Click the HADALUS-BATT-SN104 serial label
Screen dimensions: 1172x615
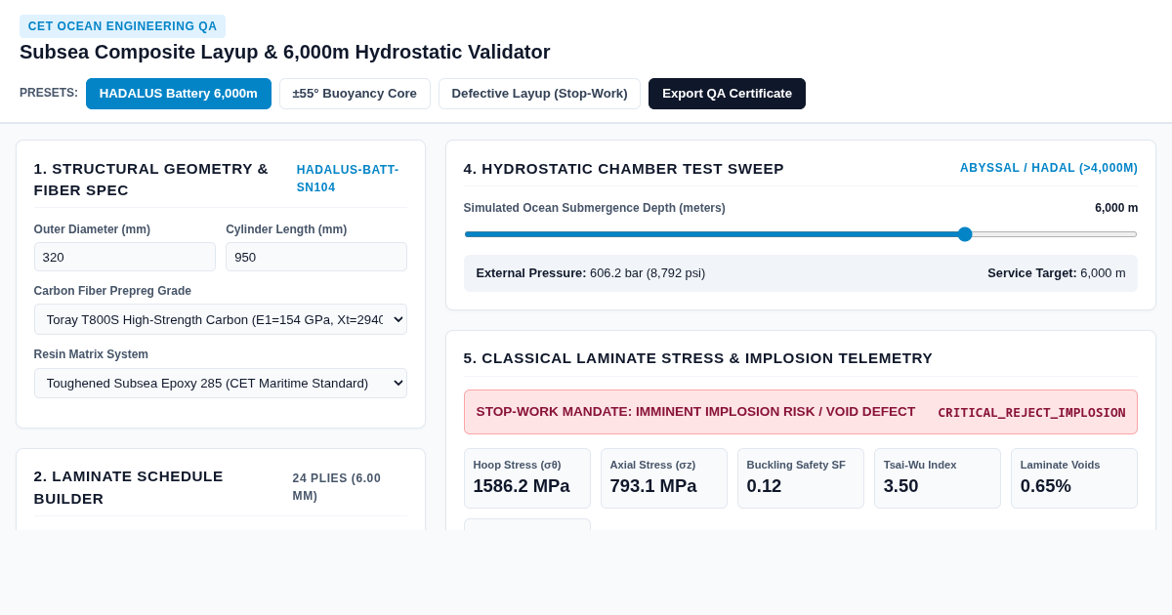tap(348, 179)
